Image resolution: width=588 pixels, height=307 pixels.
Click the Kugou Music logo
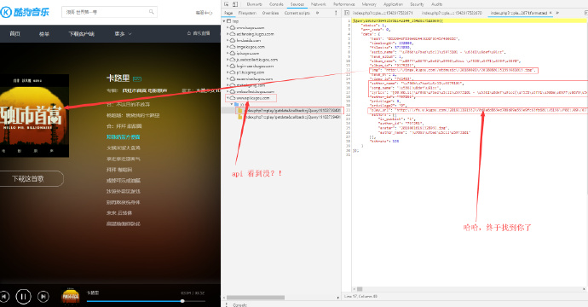(x=25, y=12)
